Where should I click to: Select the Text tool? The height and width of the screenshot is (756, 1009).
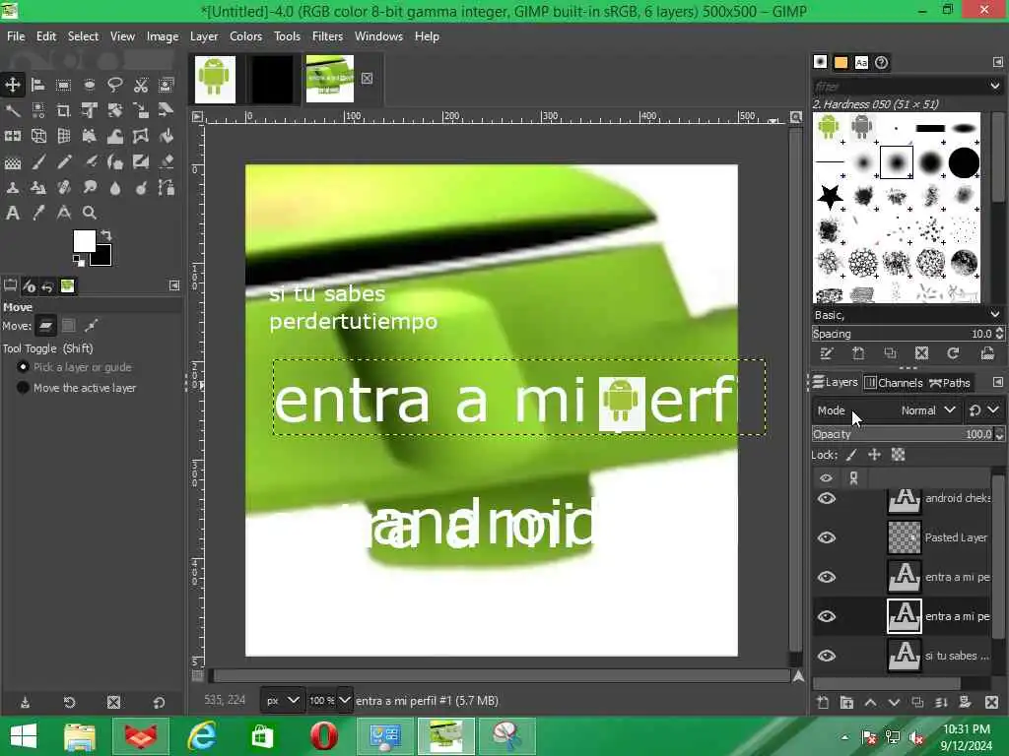coord(12,213)
